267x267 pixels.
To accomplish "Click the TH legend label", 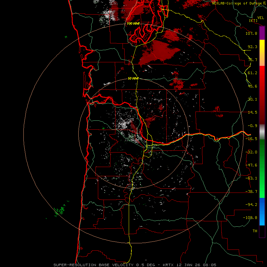I will click(255, 231).
